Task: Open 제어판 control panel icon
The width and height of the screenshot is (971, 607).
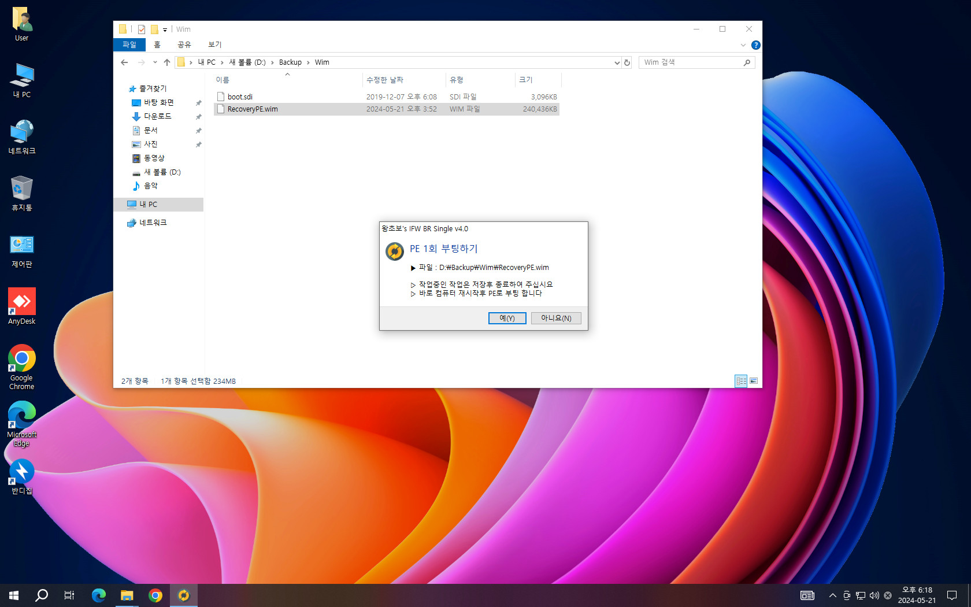Action: (x=22, y=251)
